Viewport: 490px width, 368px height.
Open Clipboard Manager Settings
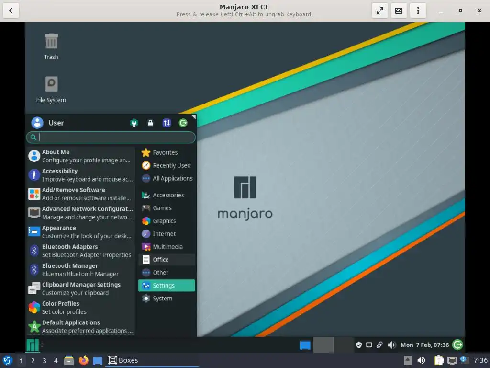point(80,288)
